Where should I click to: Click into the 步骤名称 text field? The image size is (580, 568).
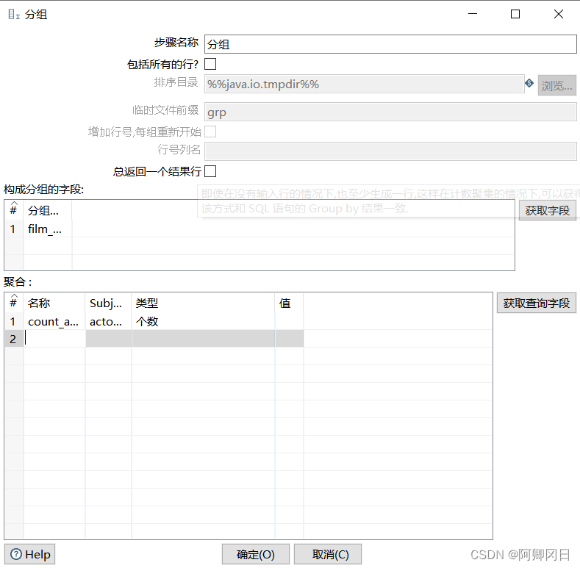click(x=390, y=45)
